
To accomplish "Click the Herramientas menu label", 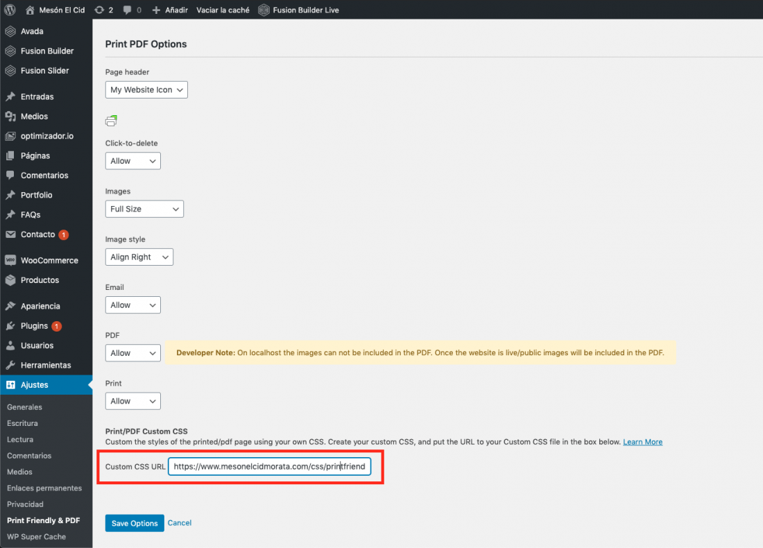I will (46, 365).
